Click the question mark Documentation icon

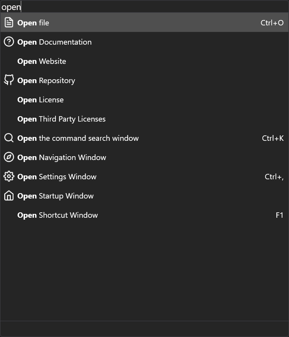(8, 42)
